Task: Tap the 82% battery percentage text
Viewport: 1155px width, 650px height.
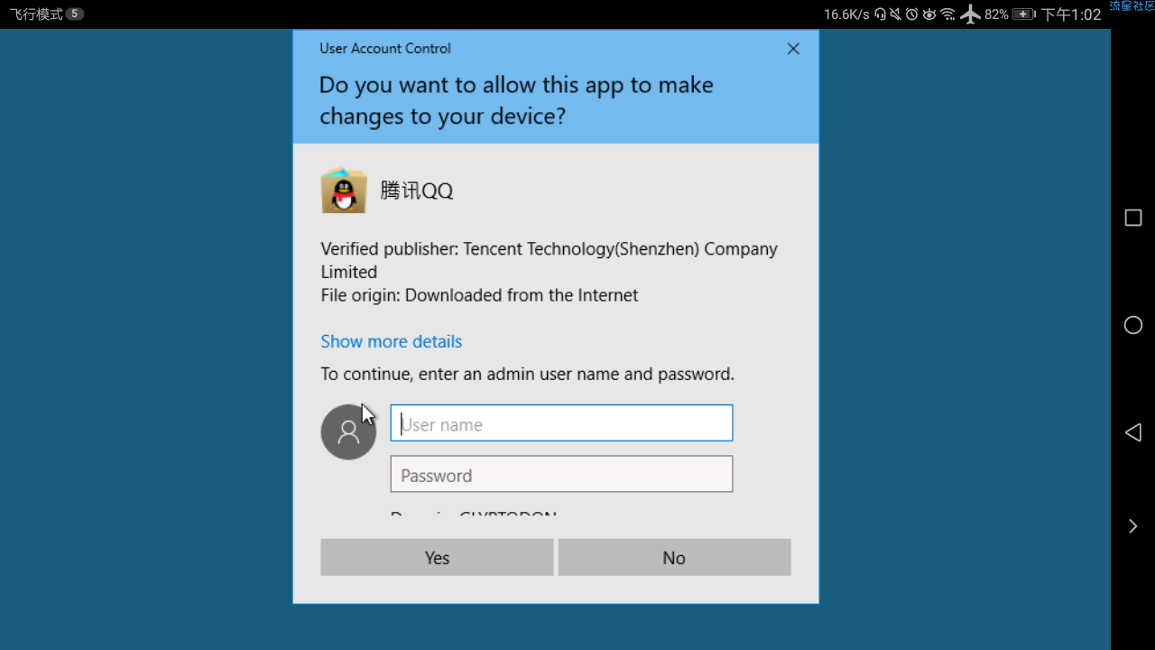Action: point(996,14)
